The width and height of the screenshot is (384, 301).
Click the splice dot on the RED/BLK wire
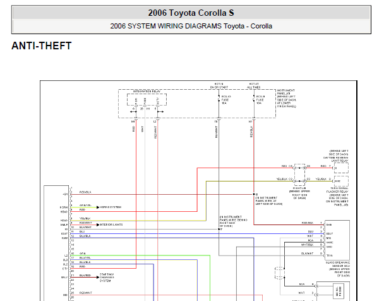(254, 194)
